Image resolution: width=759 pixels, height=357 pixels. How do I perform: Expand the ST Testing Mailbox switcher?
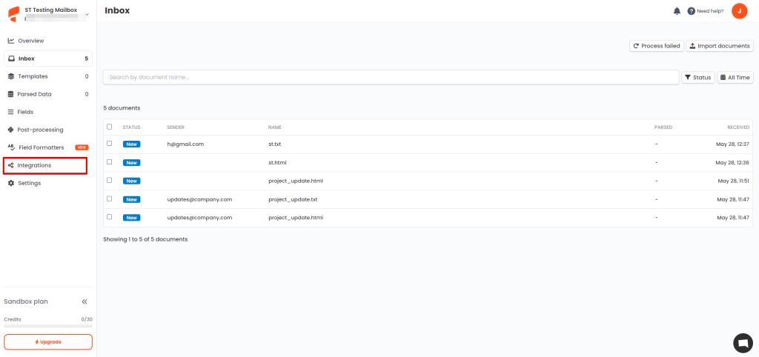click(x=86, y=14)
